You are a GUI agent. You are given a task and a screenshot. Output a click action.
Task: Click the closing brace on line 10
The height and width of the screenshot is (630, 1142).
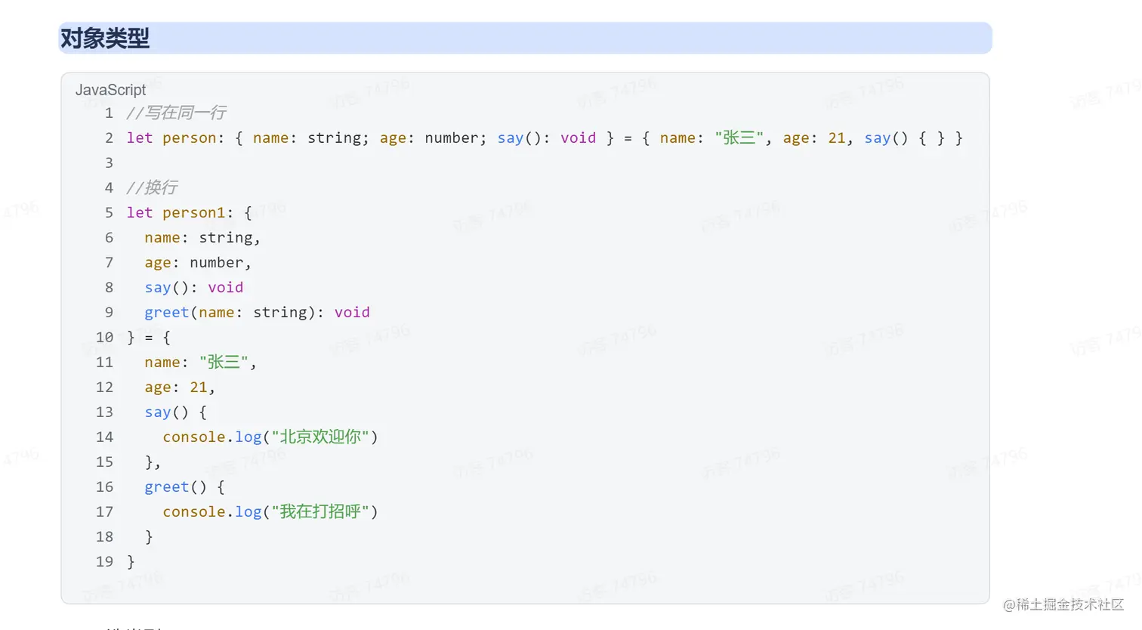(x=130, y=337)
